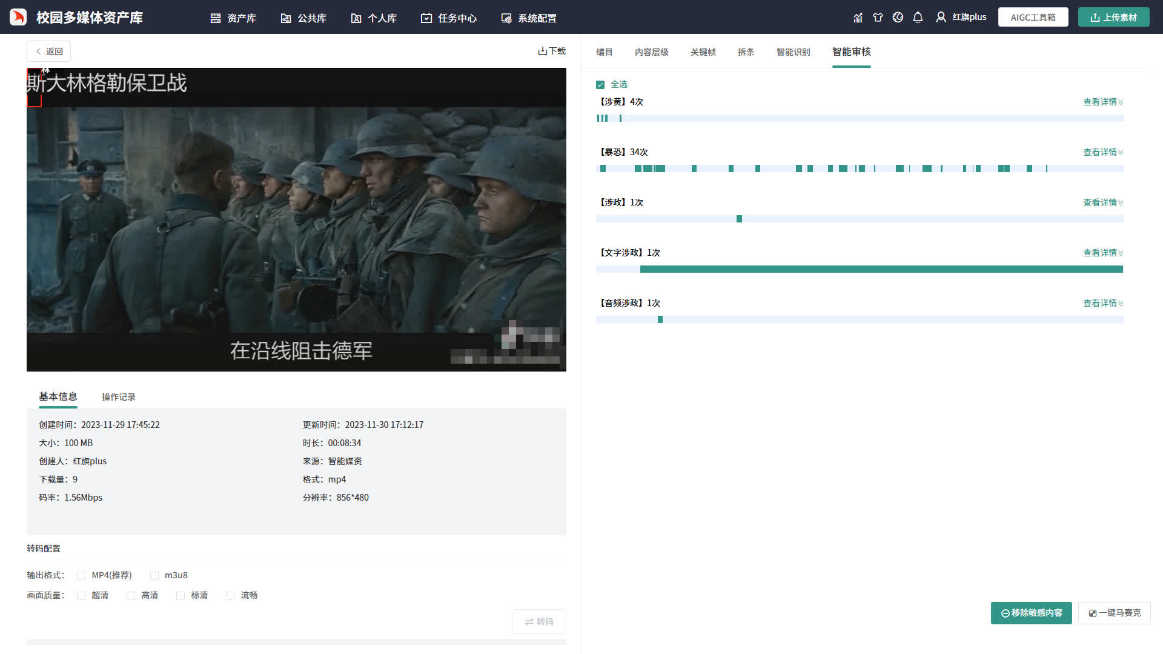The width and height of the screenshot is (1163, 654).
Task: Click the globe clock icon
Action: [898, 18]
